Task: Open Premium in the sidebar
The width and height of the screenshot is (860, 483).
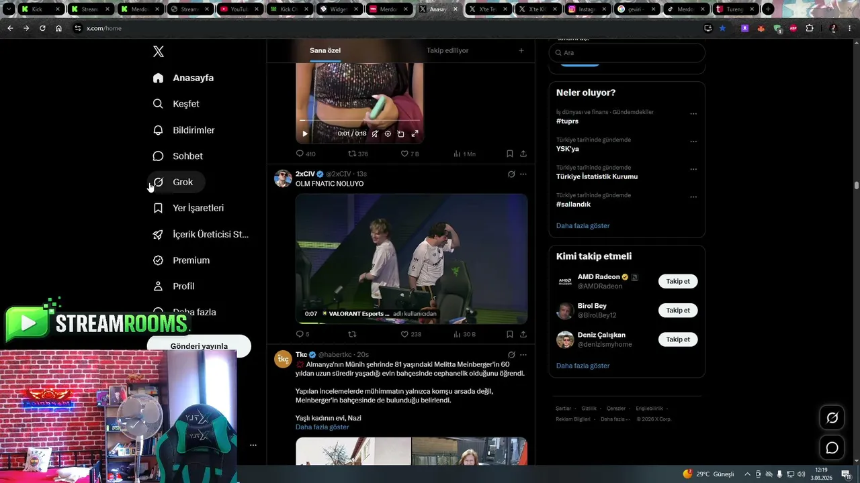Action: 181,260
